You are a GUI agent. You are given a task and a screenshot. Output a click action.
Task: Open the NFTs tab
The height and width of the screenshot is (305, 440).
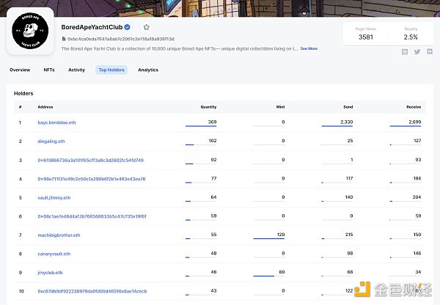pos(49,70)
